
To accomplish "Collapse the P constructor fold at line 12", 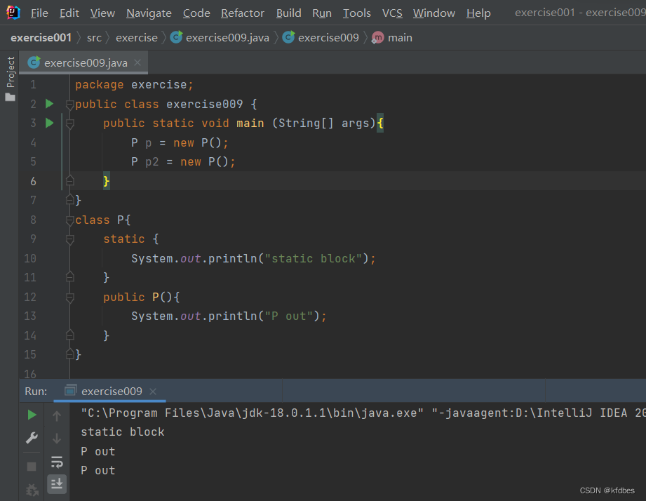I will coord(69,297).
